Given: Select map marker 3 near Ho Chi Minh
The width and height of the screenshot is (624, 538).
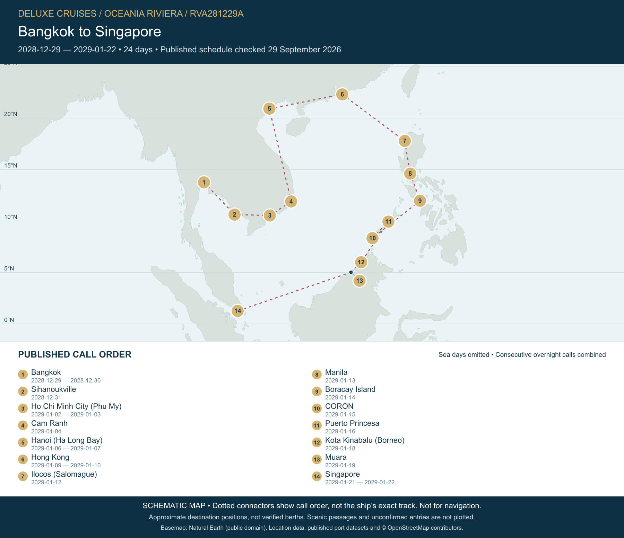Looking at the screenshot, I should (270, 215).
